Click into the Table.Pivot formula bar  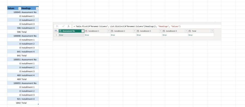tap(146, 26)
